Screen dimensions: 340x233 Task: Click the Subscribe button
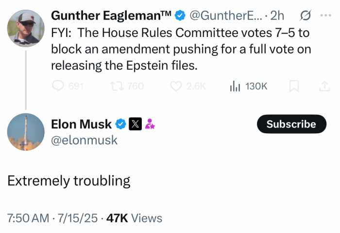click(x=291, y=124)
